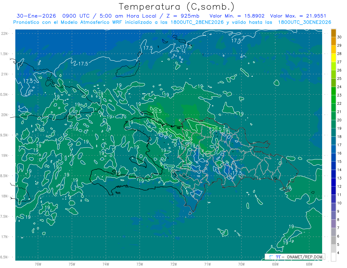
Task: Click the 17N latitude axis label
Action: 5,237
